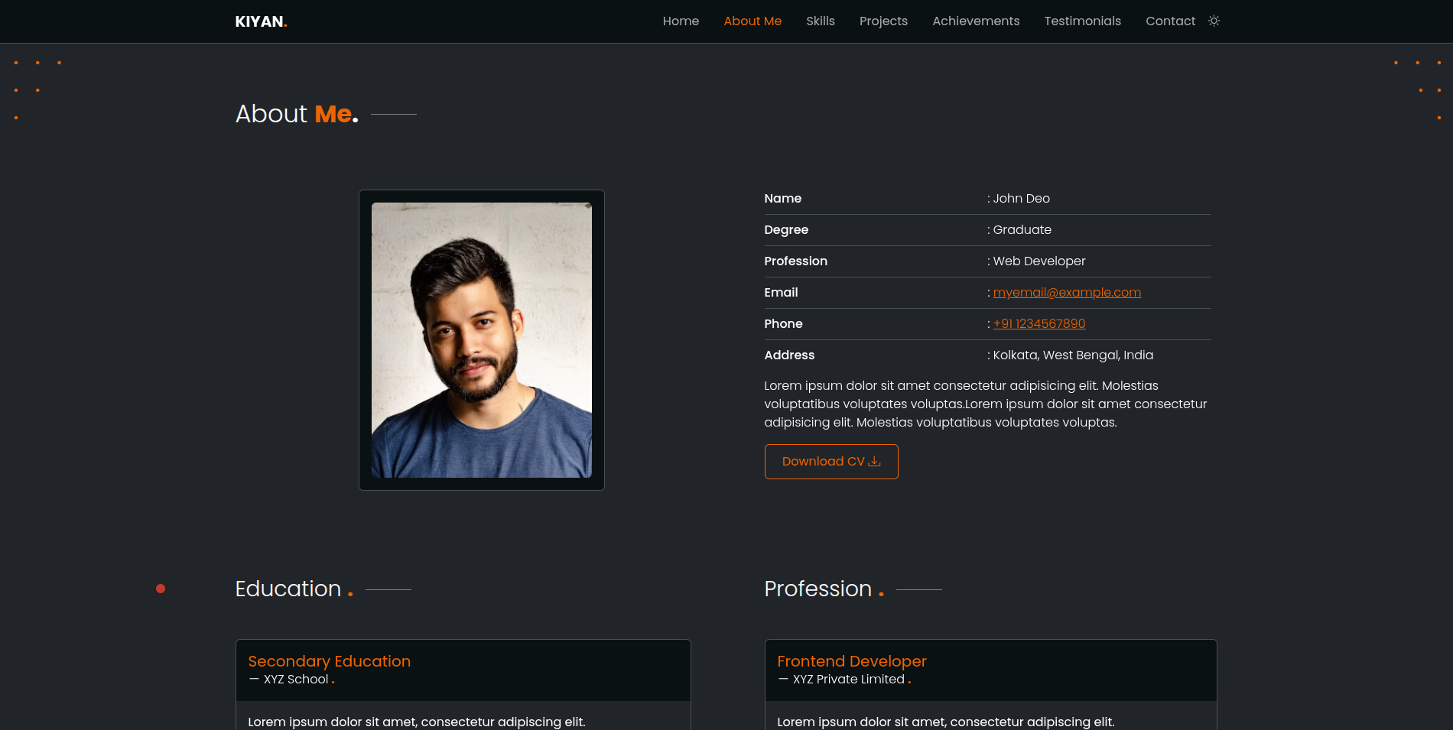Click the Education section heading
Image resolution: width=1453 pixels, height=730 pixels.
(x=288, y=589)
